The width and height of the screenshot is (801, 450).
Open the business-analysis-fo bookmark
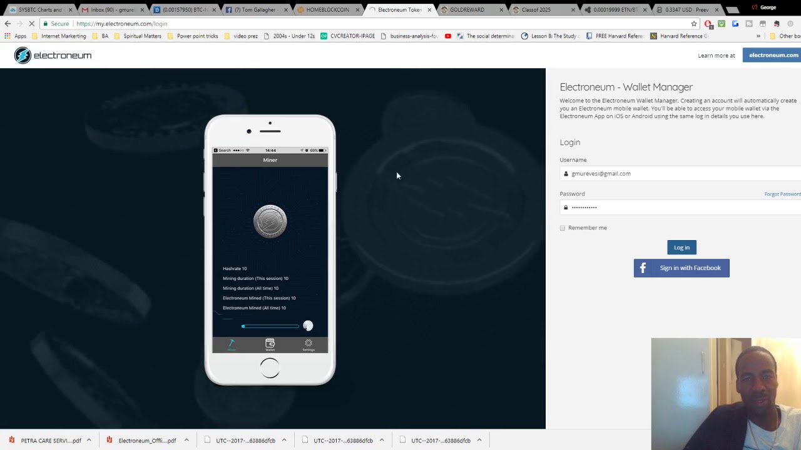pos(409,36)
